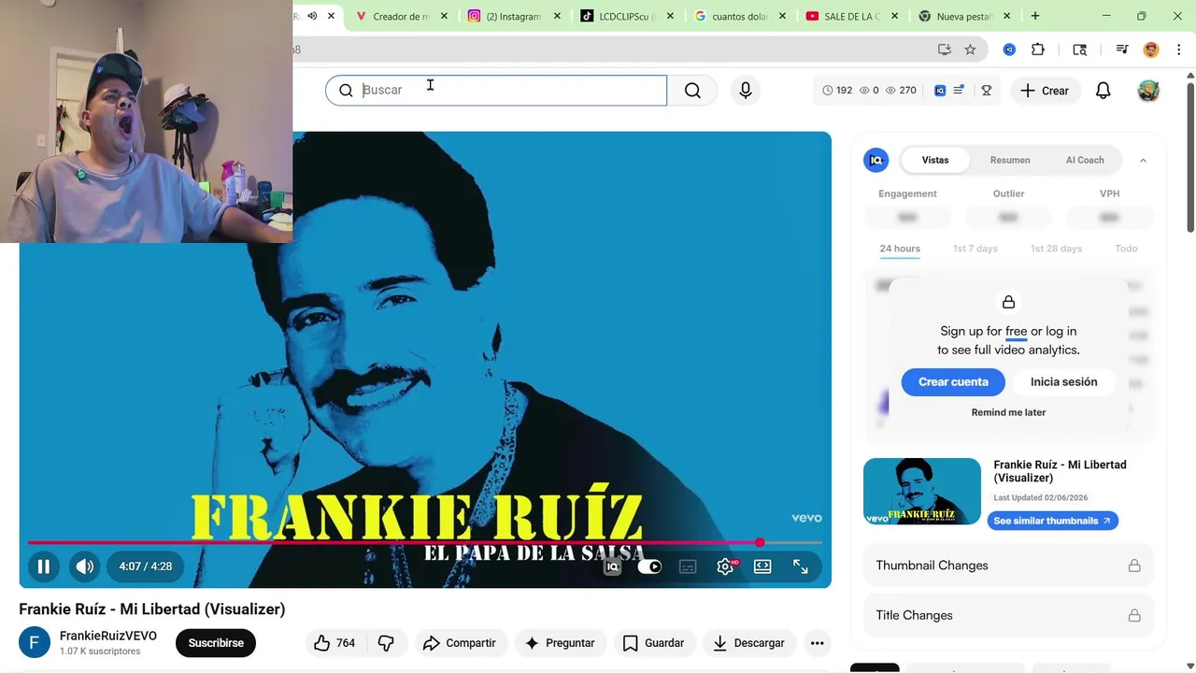
Task: Click the Inicia sesión button
Action: pos(1063,381)
